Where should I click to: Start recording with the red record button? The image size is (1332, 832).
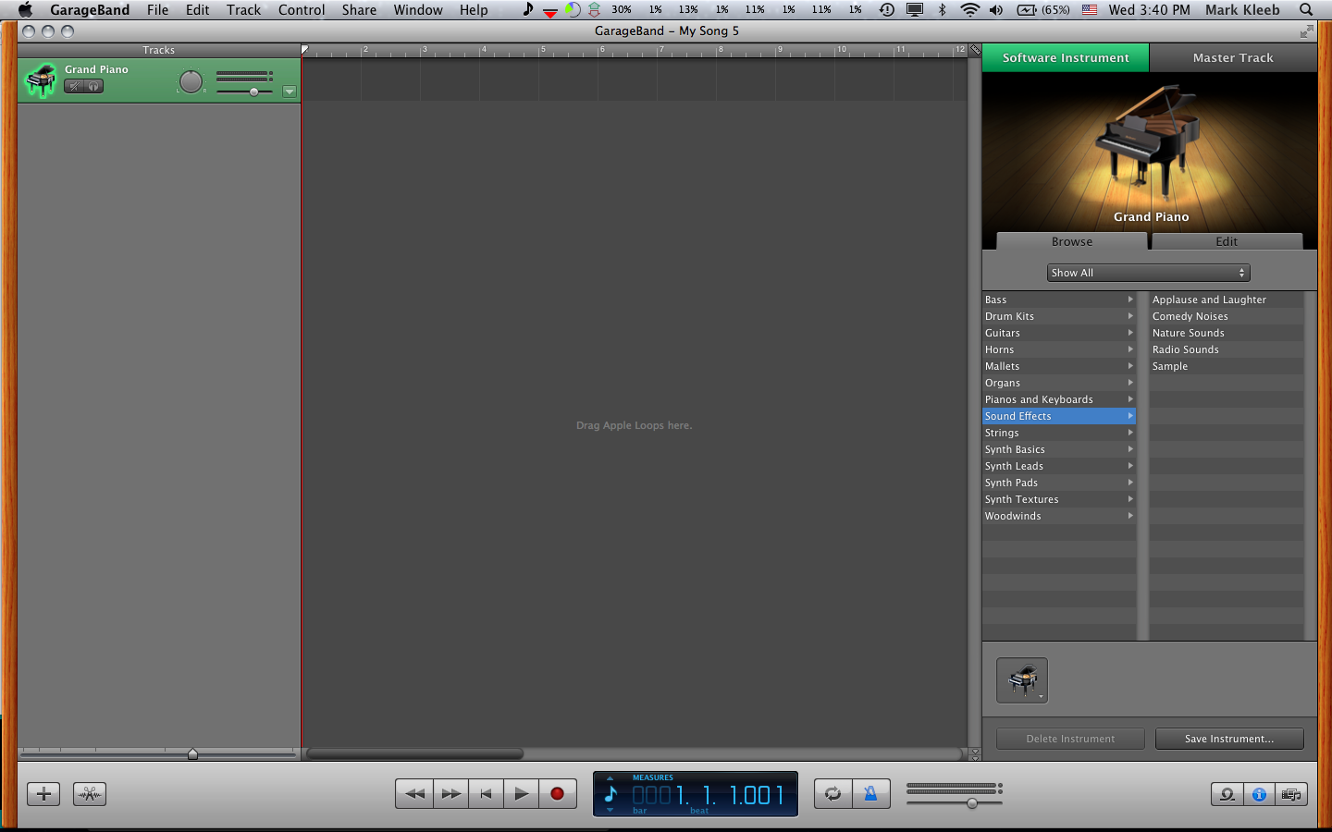557,794
